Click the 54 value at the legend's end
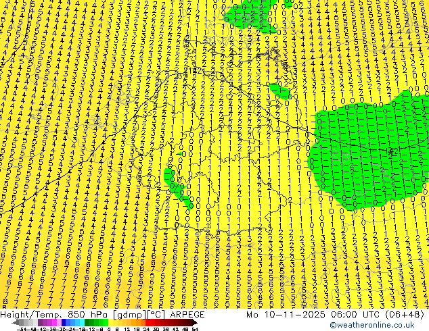 click(195, 330)
